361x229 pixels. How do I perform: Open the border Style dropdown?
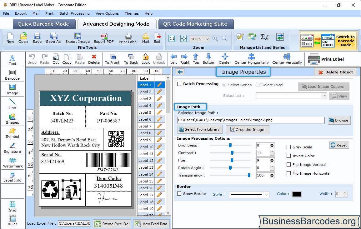[266, 195]
